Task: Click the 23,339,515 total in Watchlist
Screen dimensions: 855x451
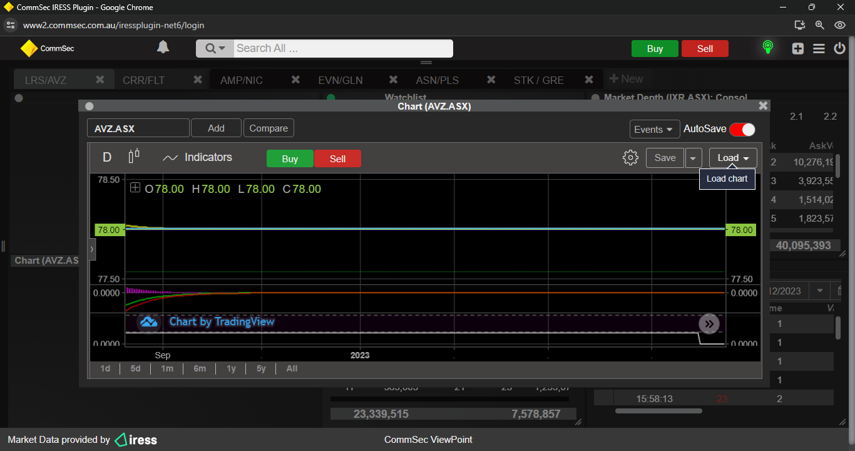Action: (381, 413)
